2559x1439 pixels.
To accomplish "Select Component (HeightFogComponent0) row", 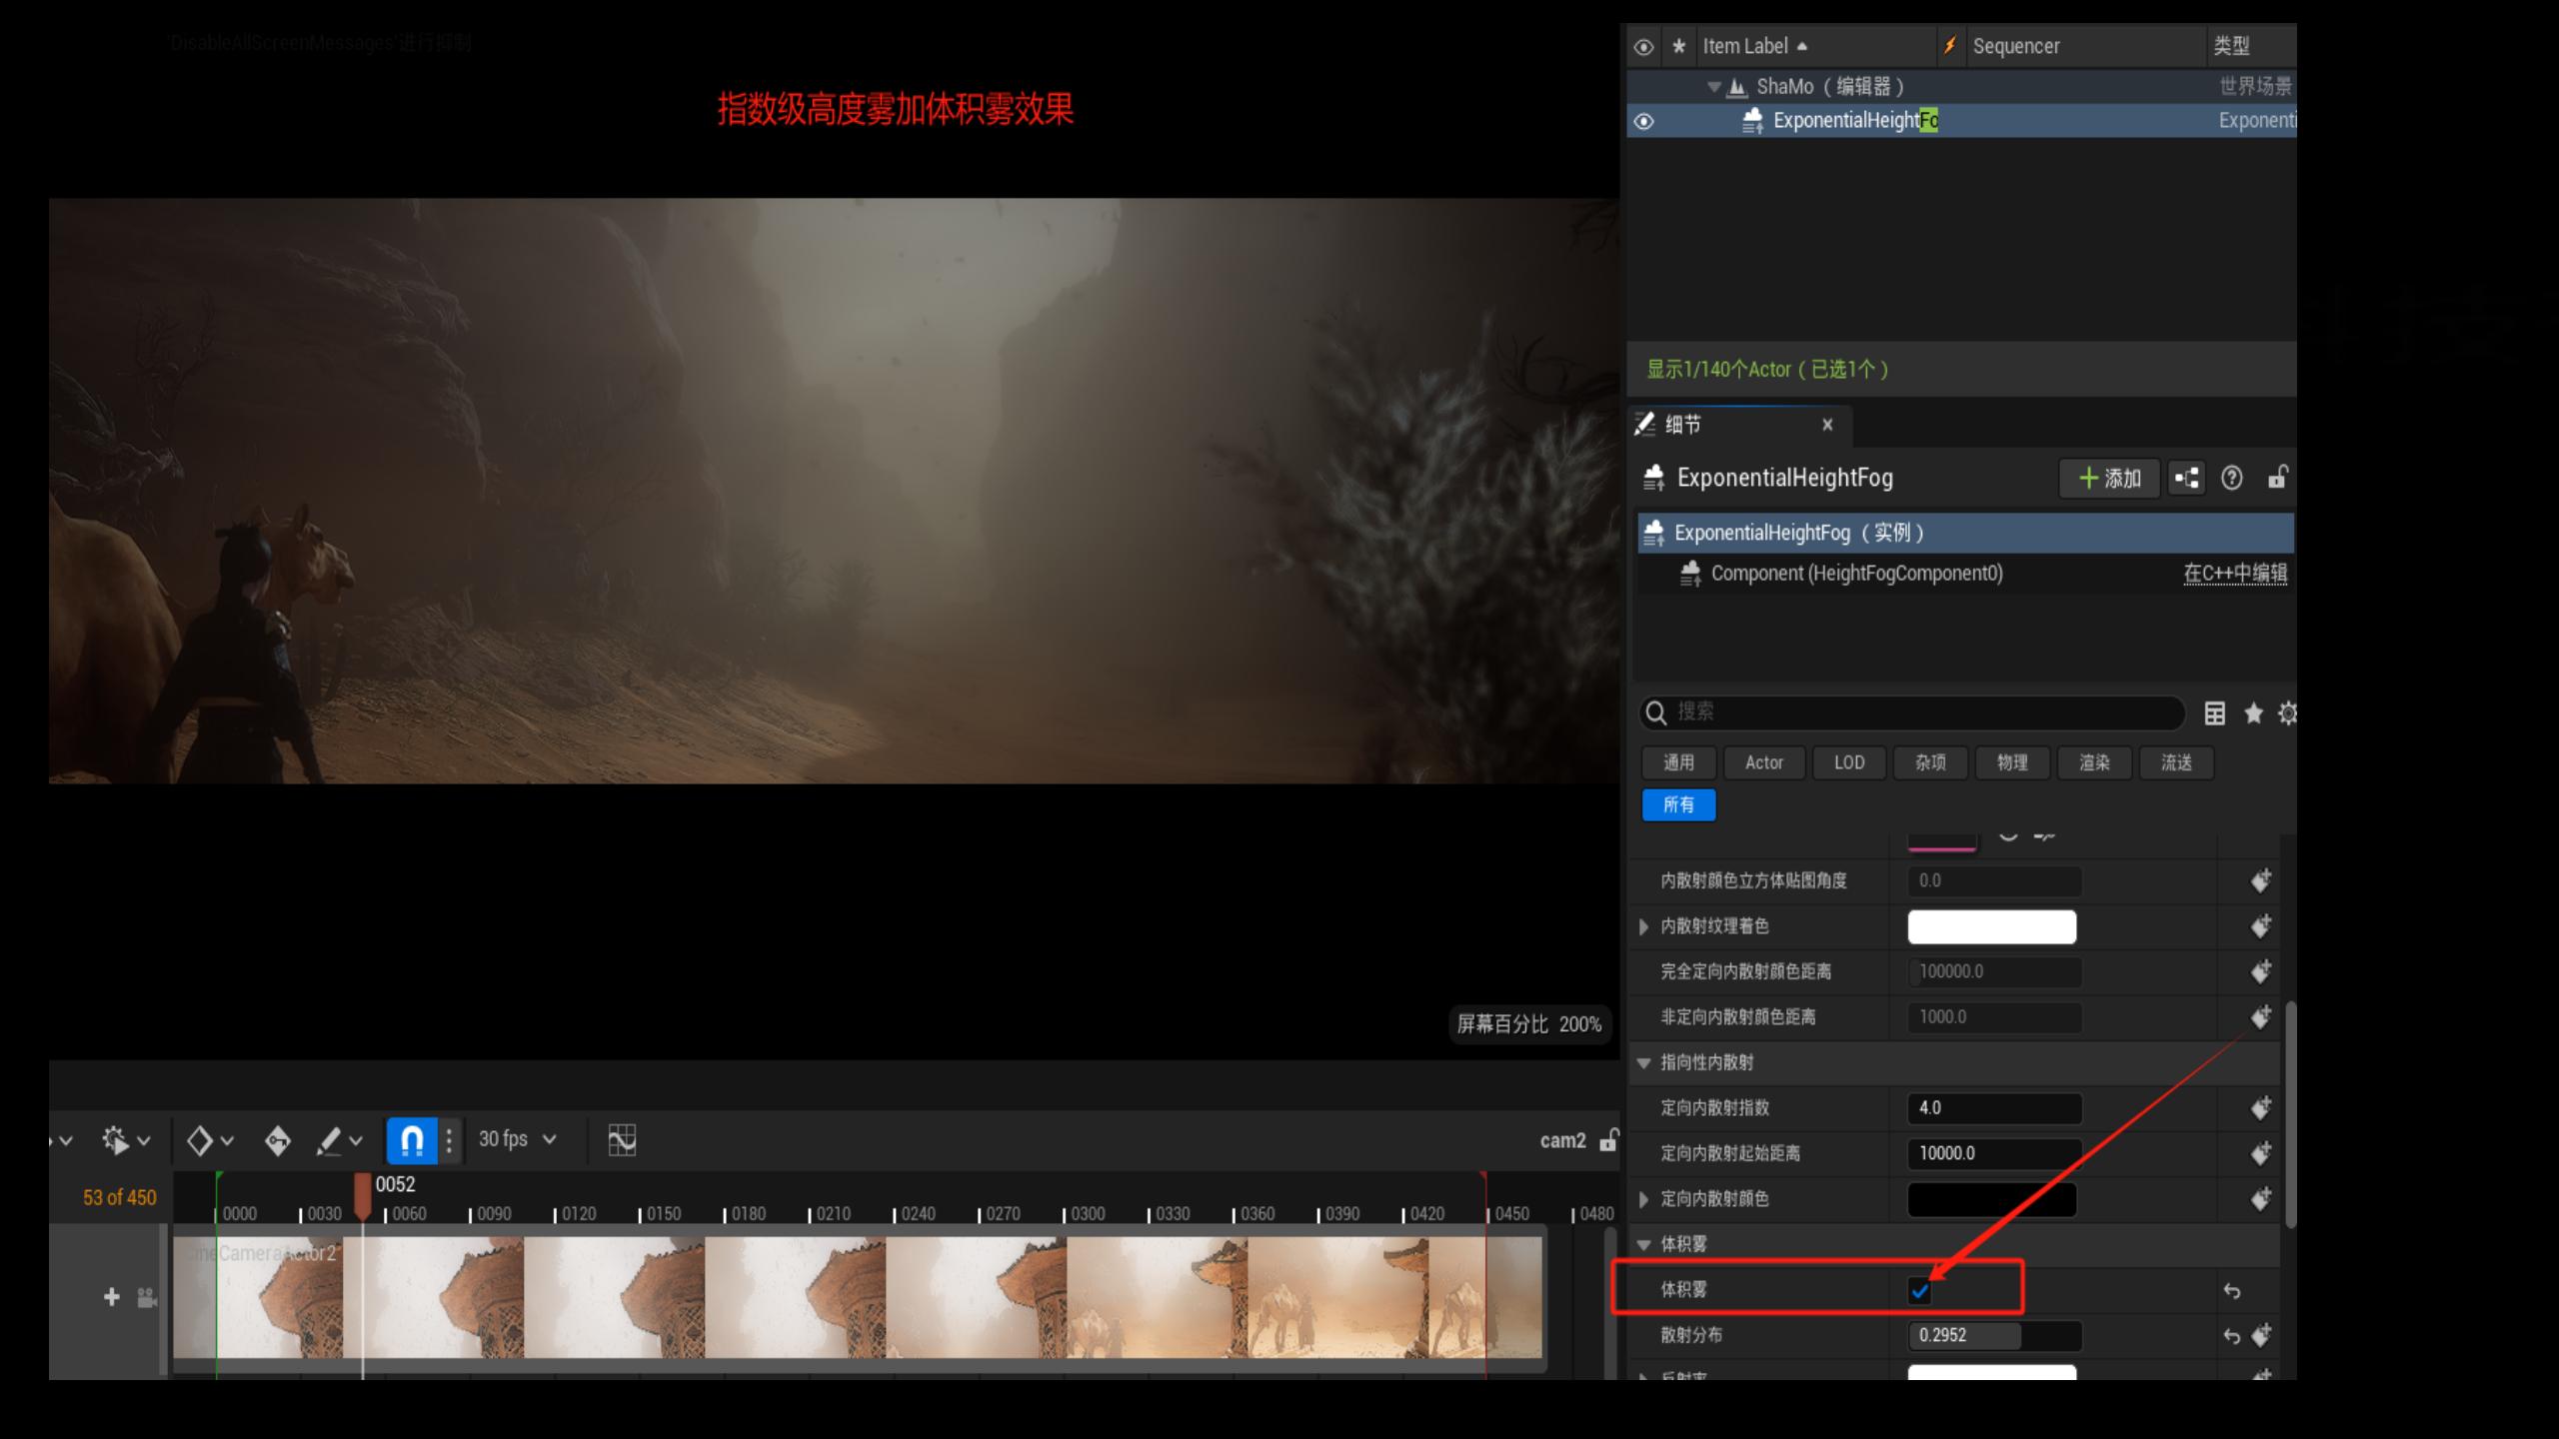I will (x=1856, y=574).
